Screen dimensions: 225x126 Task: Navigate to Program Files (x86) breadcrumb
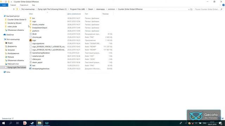[77, 9]
